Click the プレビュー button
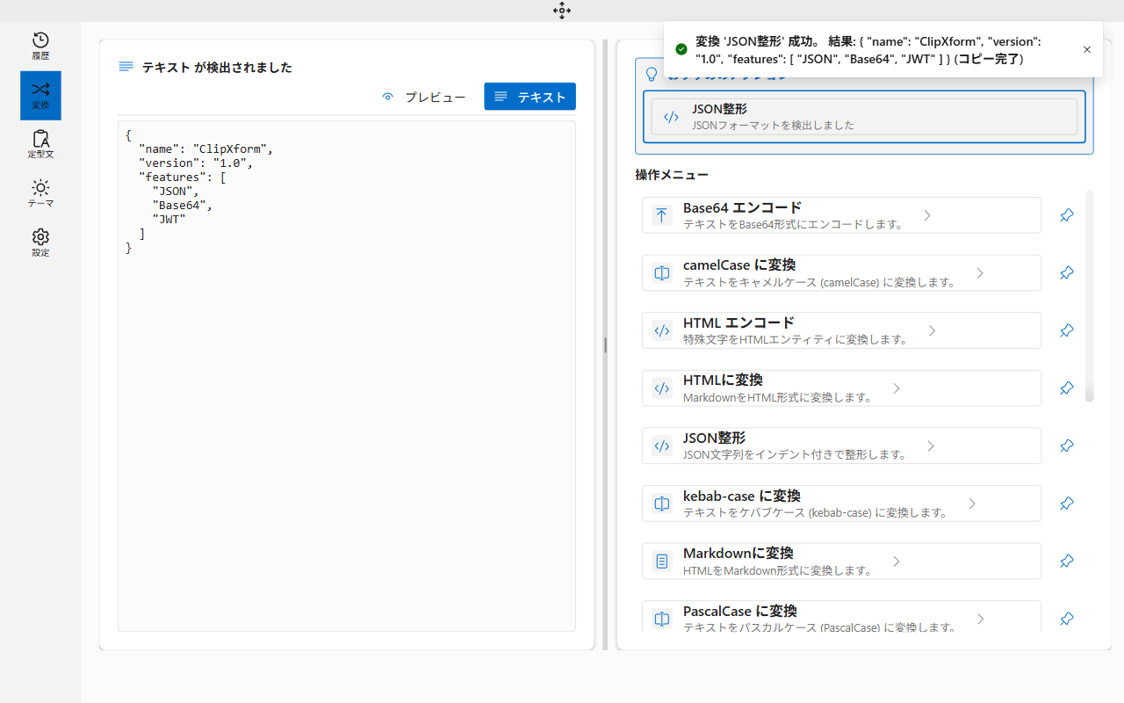Image resolution: width=1124 pixels, height=703 pixels. 424,97
